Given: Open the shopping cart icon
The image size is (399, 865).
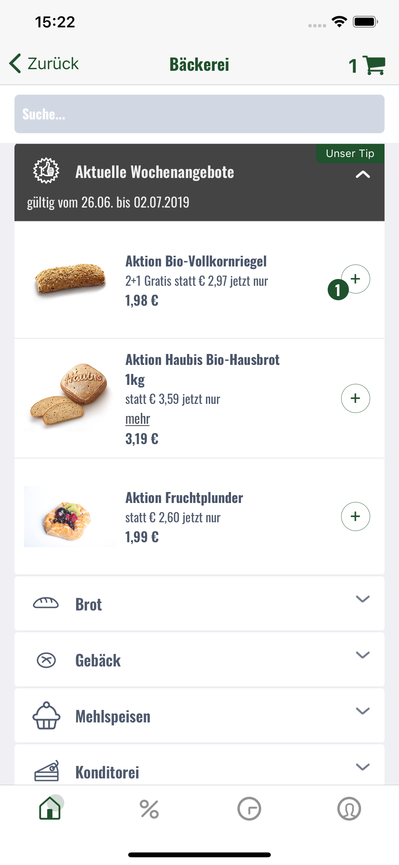Looking at the screenshot, I should [x=374, y=65].
